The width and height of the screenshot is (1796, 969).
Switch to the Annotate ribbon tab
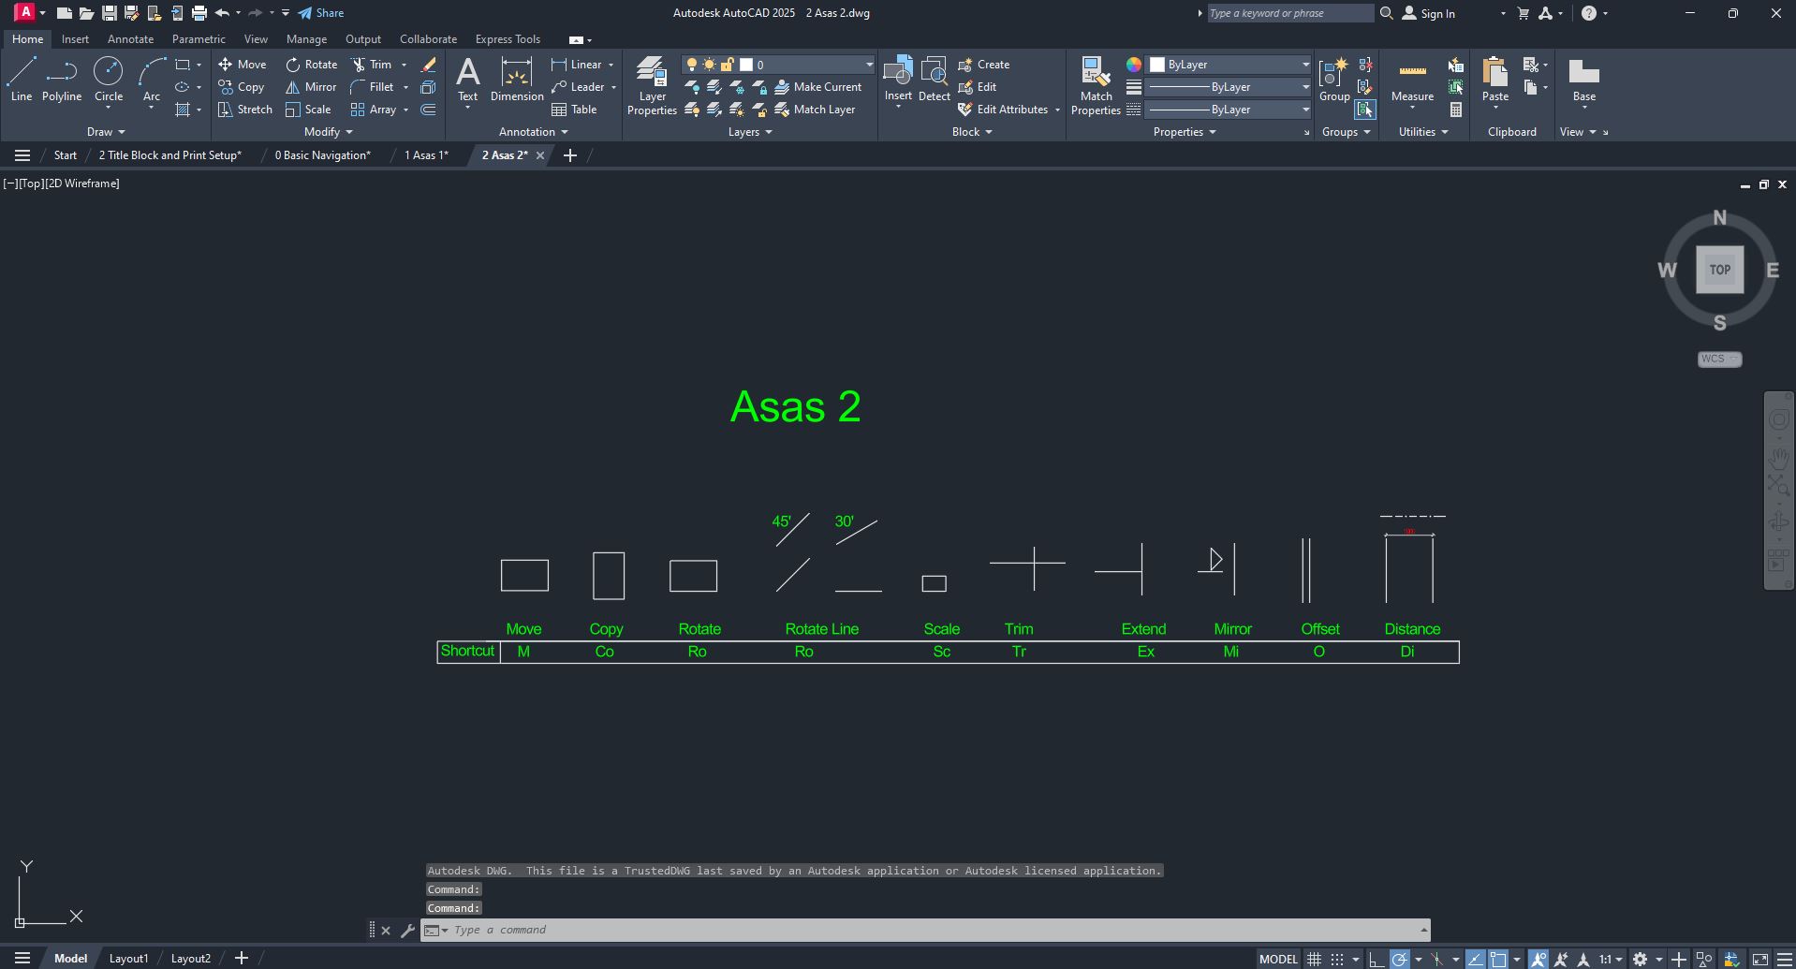point(130,39)
